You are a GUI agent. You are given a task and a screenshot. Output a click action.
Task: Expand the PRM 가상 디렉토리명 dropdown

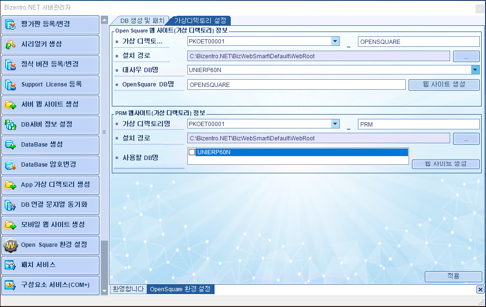335,124
